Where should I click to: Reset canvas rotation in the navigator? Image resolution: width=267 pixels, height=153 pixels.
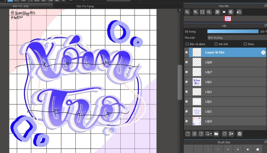coord(224,12)
